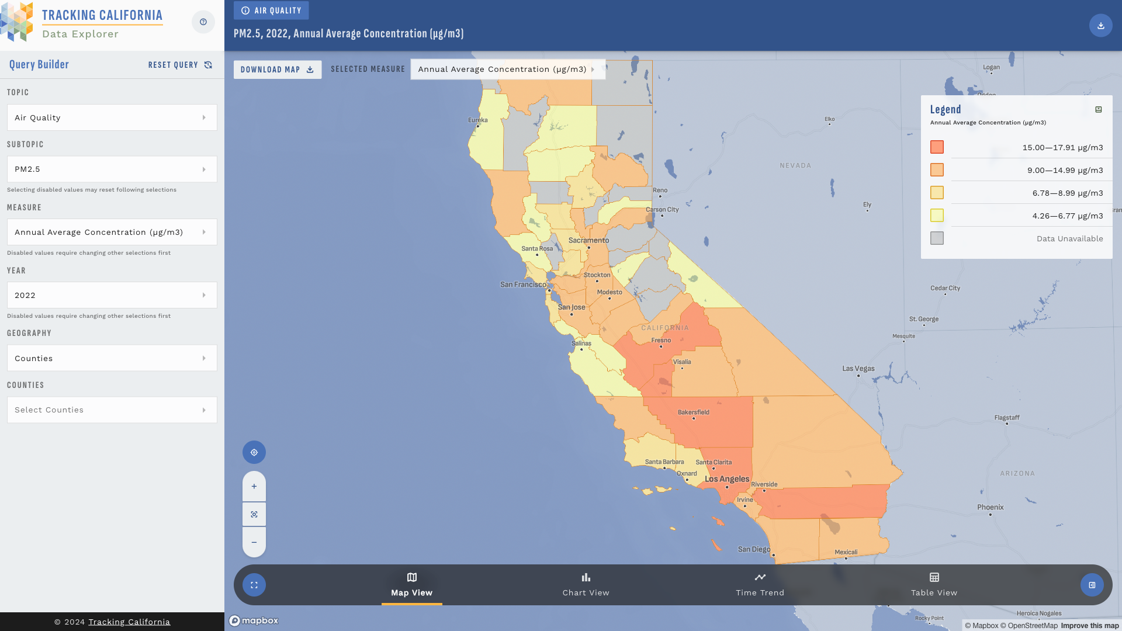Open the Year dropdown showing 2022

click(112, 295)
